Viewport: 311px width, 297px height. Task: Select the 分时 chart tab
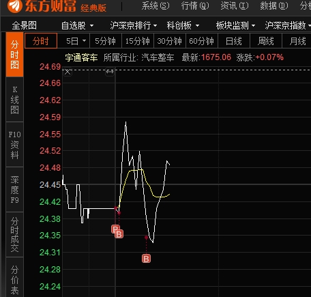[x=41, y=41]
